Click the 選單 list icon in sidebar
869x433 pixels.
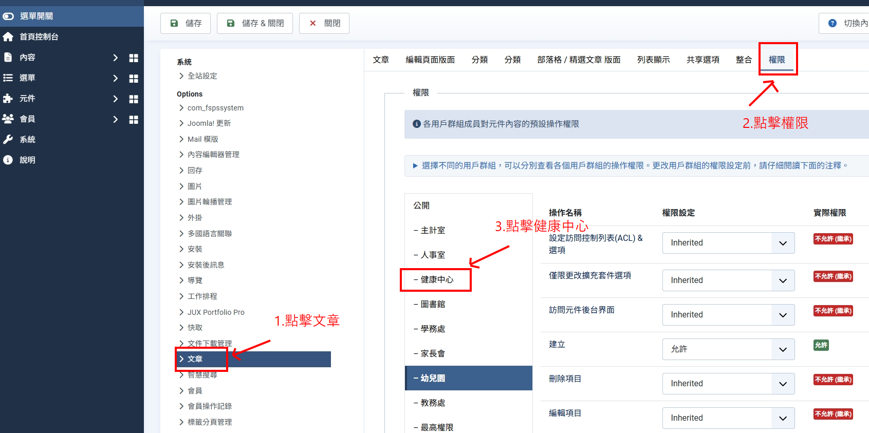8,78
